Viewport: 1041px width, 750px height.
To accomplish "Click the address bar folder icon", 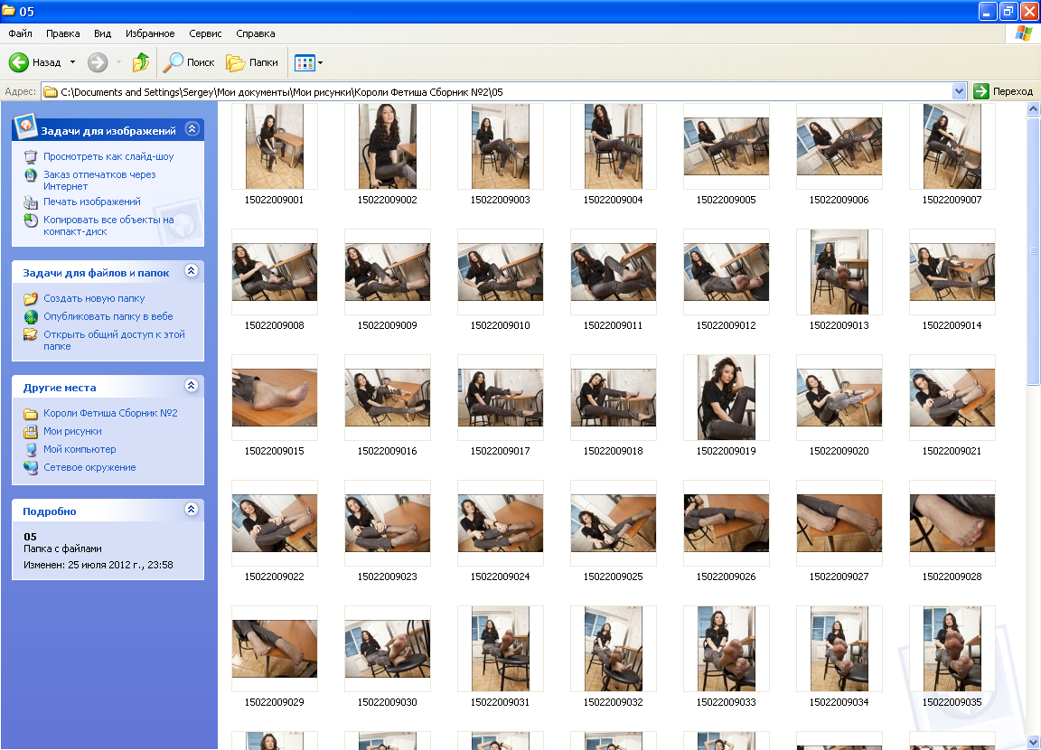I will (51, 91).
